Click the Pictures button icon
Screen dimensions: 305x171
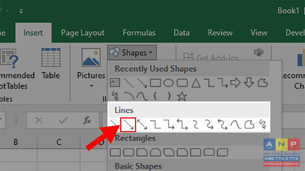click(91, 57)
